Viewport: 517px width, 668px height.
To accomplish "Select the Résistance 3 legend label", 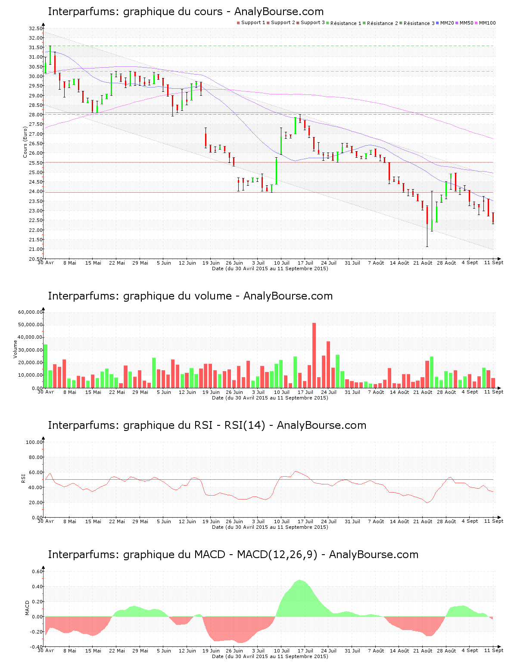I will click(419, 23).
